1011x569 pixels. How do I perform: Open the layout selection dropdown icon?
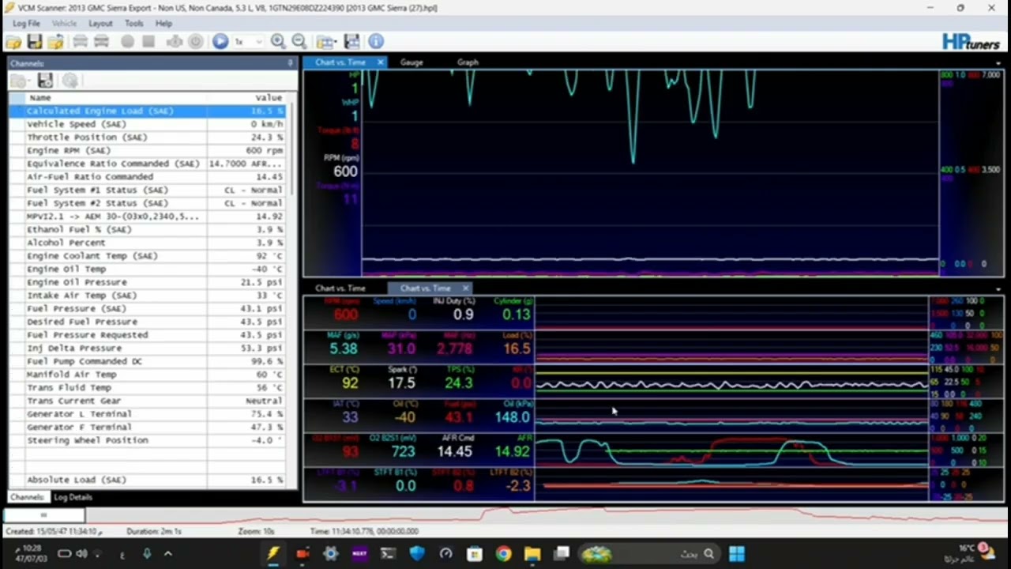[x=326, y=41]
